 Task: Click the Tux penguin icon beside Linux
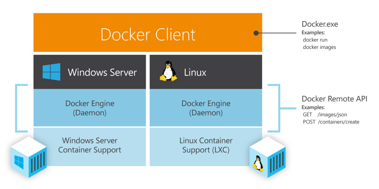tap(168, 71)
